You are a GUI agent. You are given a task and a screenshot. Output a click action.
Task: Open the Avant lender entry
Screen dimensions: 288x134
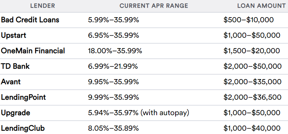pyautogui.click(x=11, y=81)
